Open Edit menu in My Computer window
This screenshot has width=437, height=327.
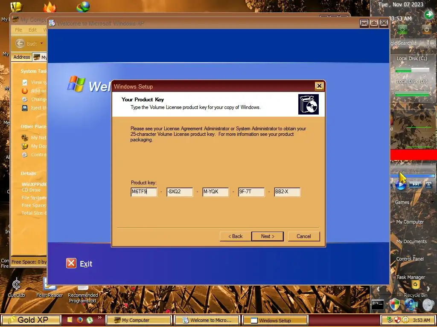tap(32, 30)
